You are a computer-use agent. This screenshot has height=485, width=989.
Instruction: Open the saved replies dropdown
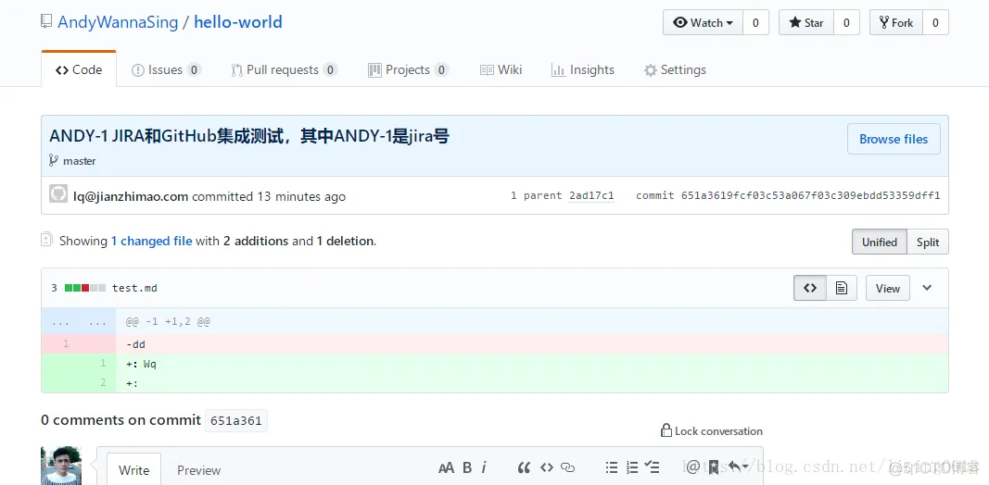click(x=739, y=466)
